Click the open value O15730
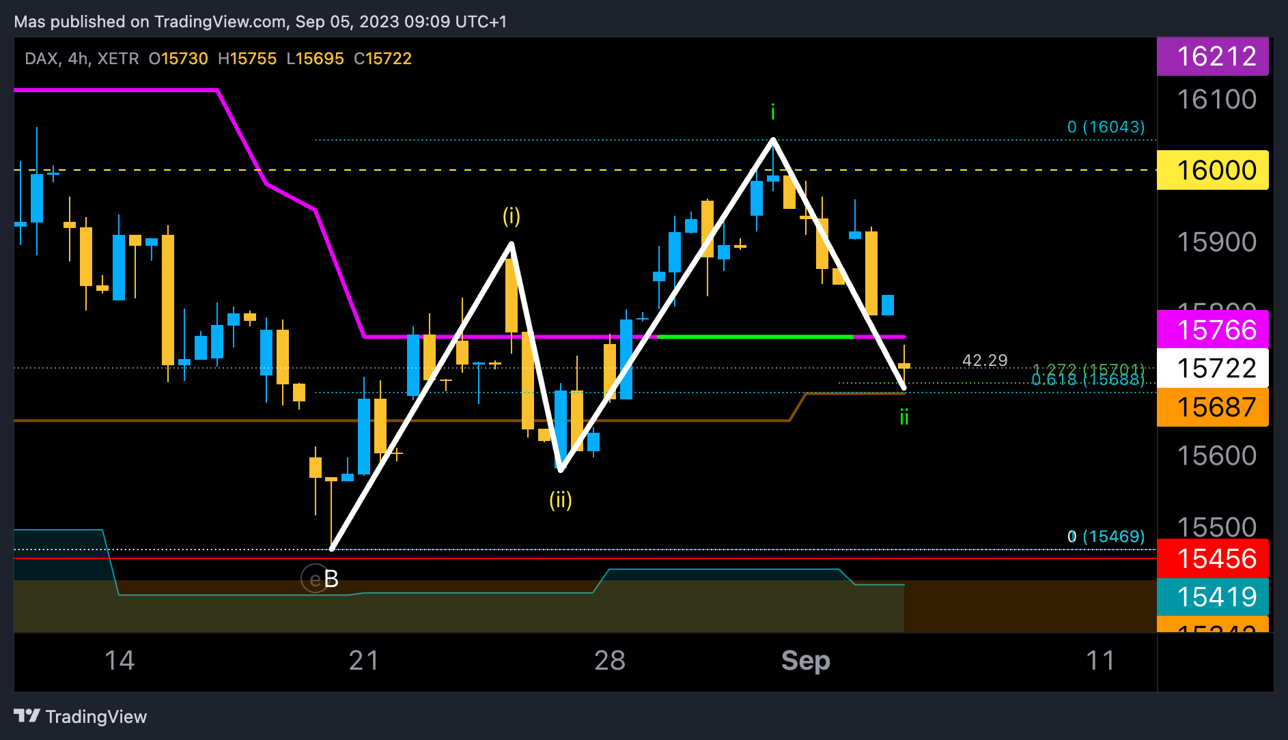Viewport: 1288px width, 740px height. pos(178,59)
